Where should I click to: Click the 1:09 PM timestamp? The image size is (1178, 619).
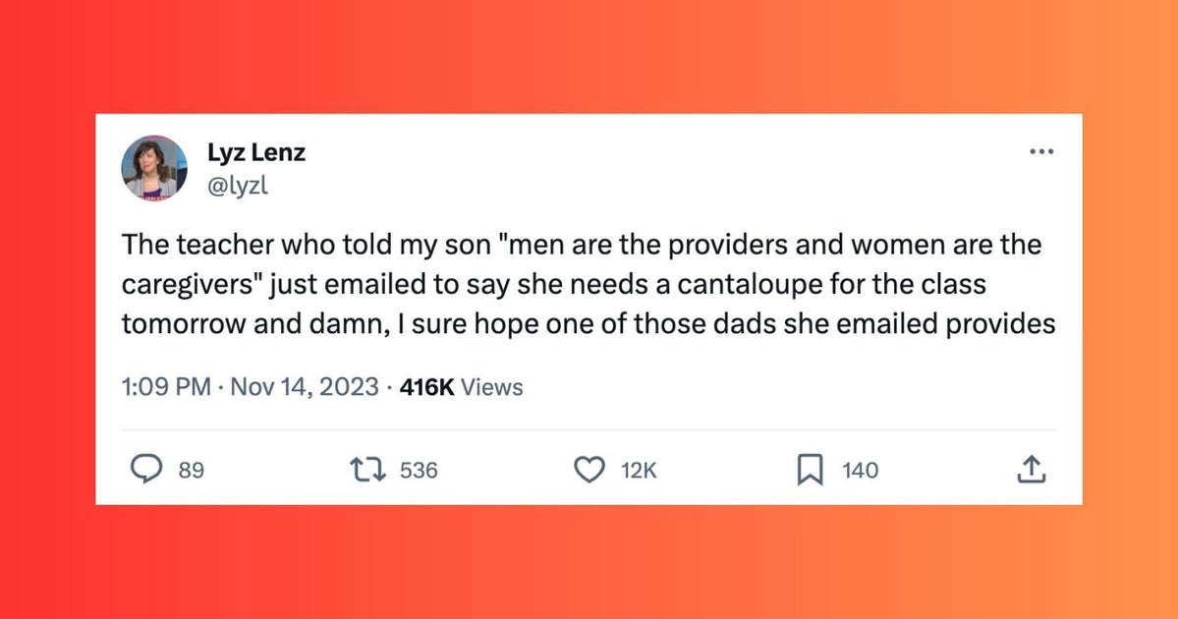[166, 387]
